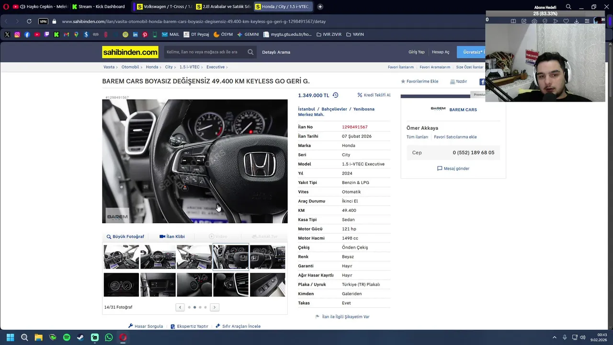
Task: Open Ekspertiz Yaptır link
Action: tap(189, 326)
